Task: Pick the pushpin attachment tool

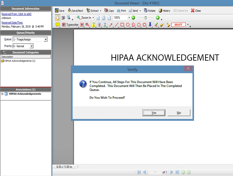Action: 150,25
